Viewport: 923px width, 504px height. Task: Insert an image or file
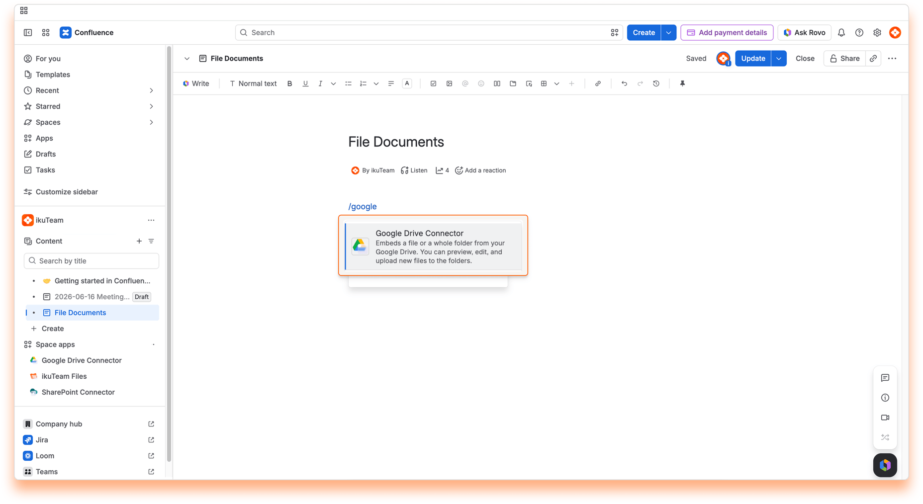click(449, 84)
